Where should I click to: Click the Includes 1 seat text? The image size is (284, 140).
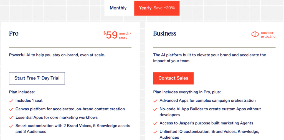[x=29, y=101]
